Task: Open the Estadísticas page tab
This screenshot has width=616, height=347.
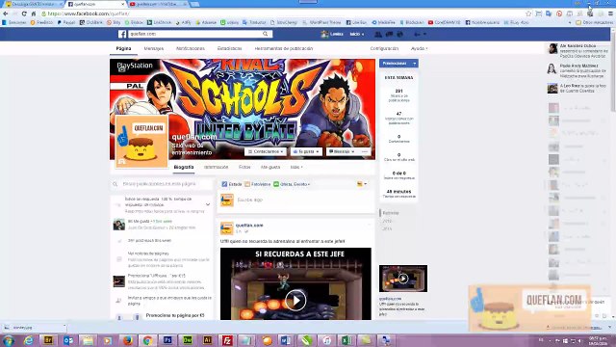Action: point(229,48)
